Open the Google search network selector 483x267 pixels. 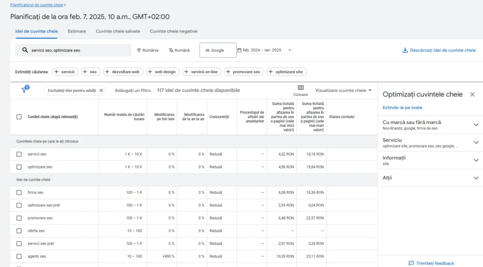click(x=218, y=50)
